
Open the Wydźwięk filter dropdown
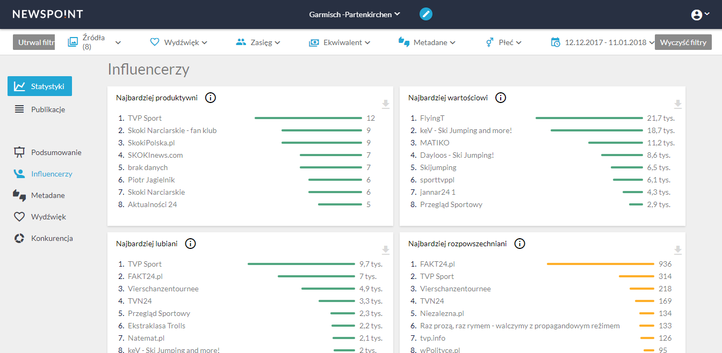[x=178, y=42]
